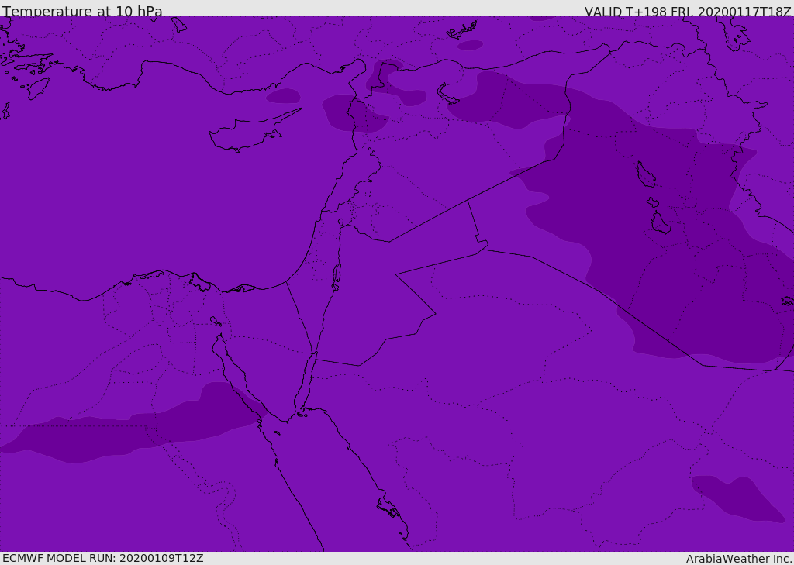The image size is (794, 565).
Task: Click the small dark oval north of Cyprus
Action: coord(283,95)
